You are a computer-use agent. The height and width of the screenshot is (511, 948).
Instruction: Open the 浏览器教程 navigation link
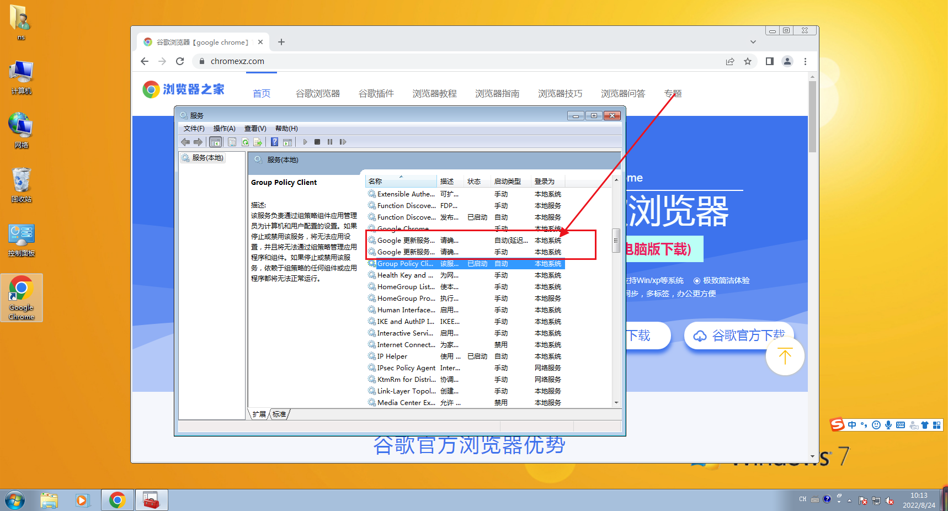(434, 93)
